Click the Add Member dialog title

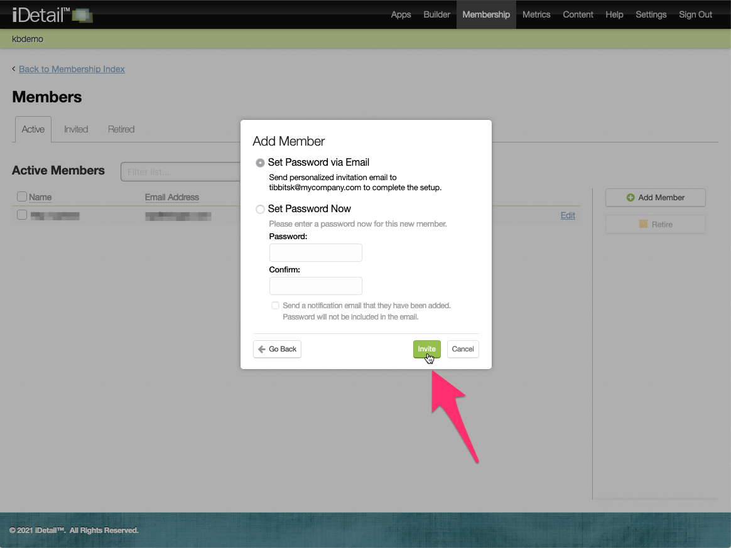click(x=289, y=141)
